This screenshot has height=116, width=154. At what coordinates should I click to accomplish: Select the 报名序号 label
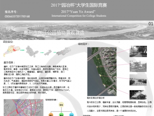pos(11,12)
